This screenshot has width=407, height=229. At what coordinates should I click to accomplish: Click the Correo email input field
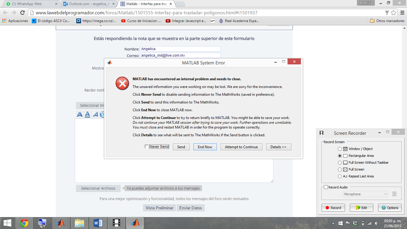pyautogui.click(x=180, y=55)
